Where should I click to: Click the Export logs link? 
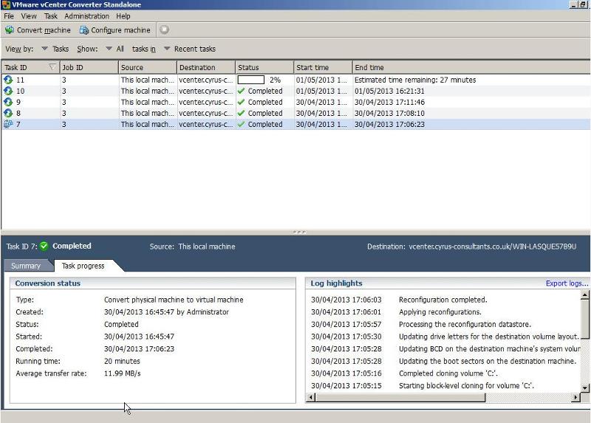pyautogui.click(x=567, y=283)
